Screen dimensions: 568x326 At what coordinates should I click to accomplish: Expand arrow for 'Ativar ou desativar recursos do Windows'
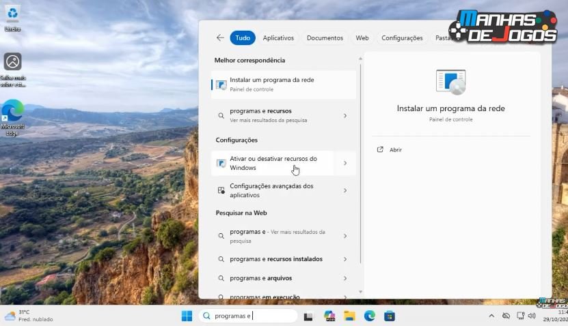click(344, 164)
